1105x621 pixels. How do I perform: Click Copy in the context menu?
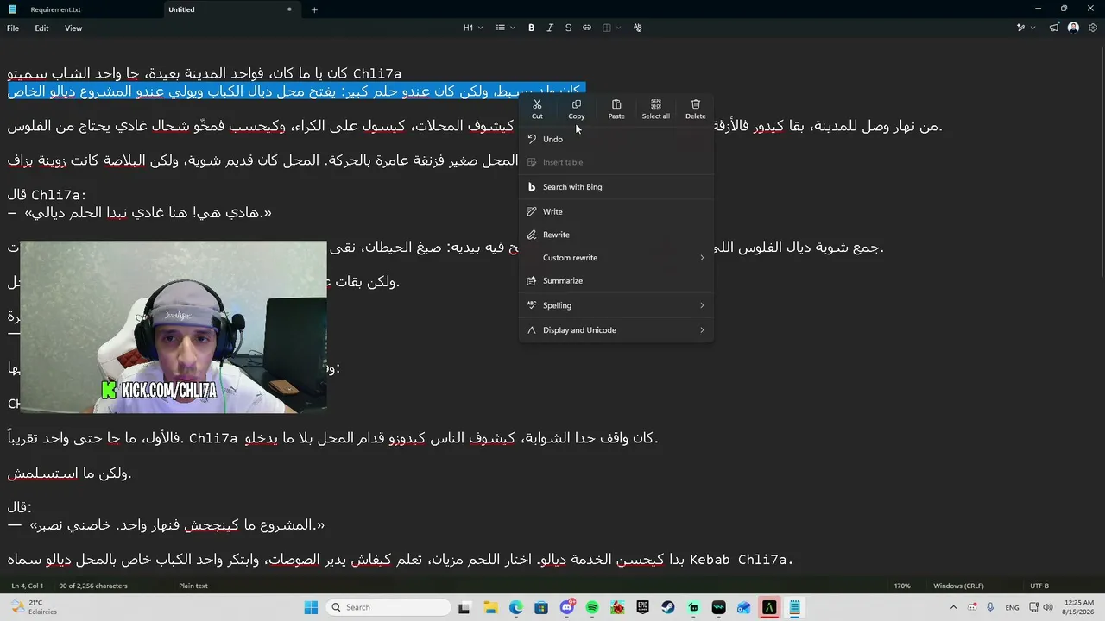point(577,109)
